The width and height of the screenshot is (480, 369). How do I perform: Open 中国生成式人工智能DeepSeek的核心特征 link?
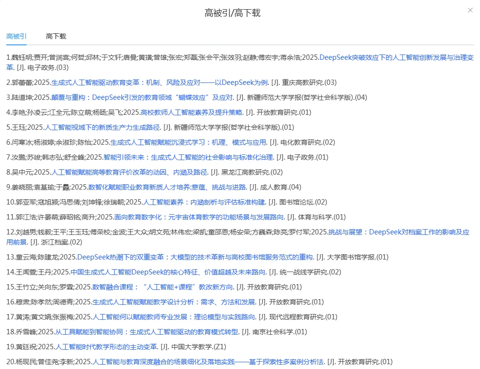tap(168, 272)
